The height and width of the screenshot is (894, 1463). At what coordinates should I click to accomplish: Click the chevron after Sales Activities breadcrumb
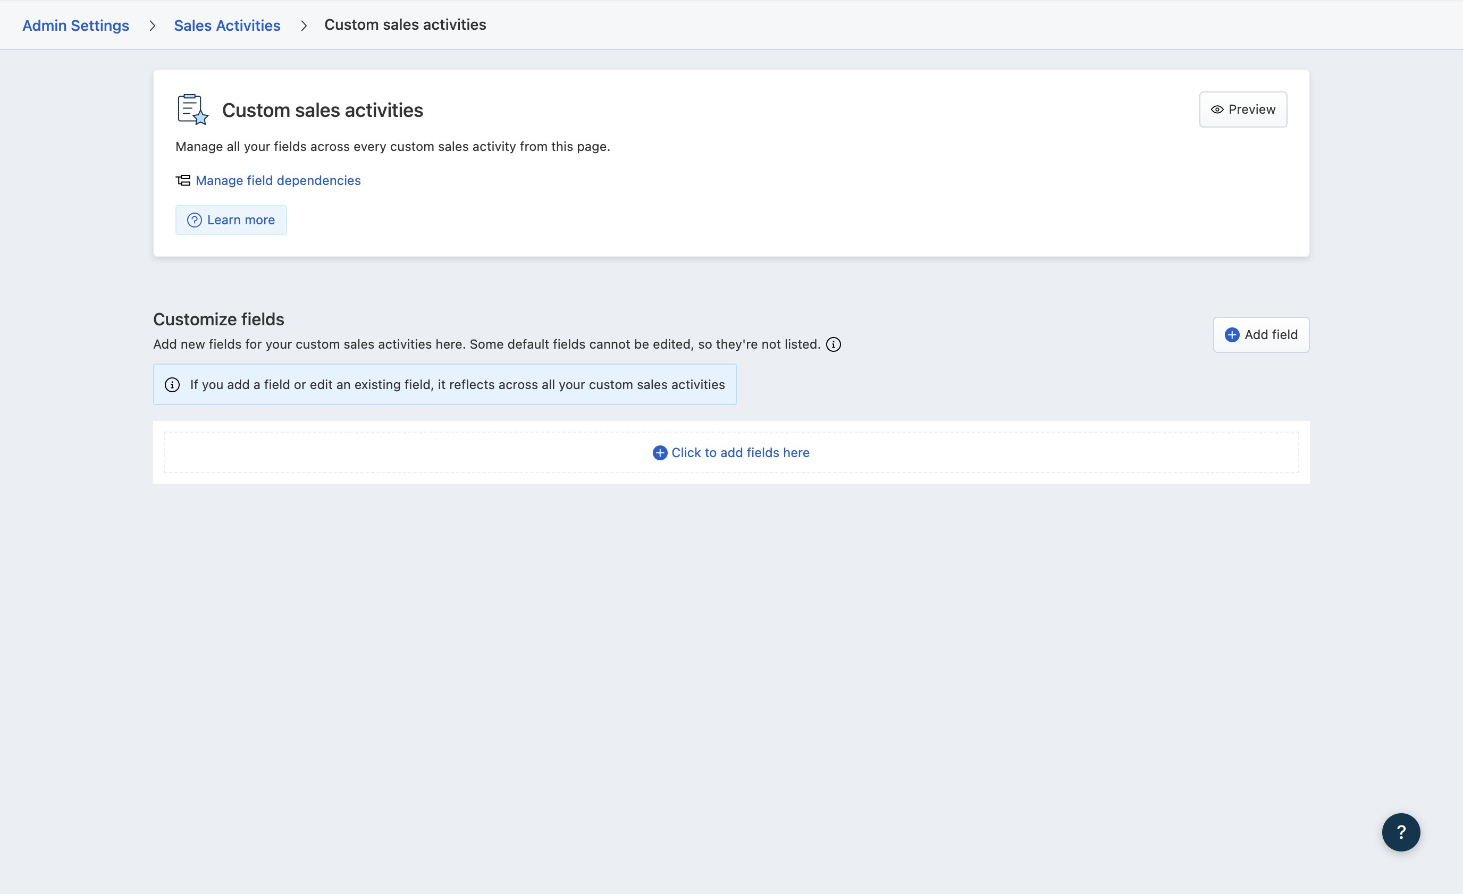click(304, 26)
